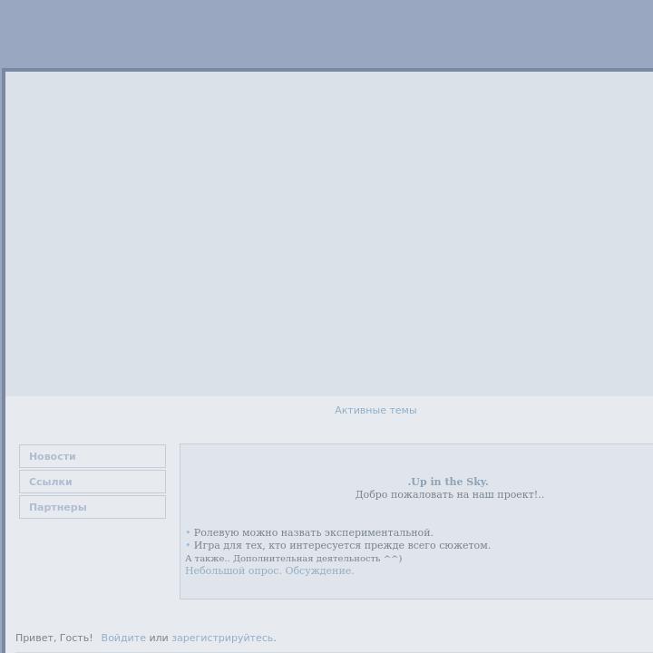Viewport: 653px width, 653px height.
Task: Register via the зарегистрируйтесь link
Action: [222, 638]
